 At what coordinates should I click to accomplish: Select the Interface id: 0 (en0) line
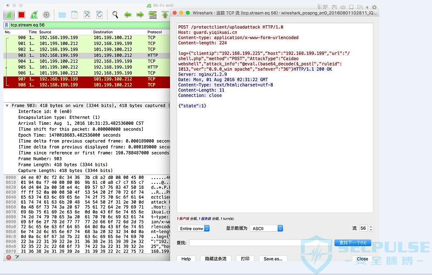pos(45,111)
